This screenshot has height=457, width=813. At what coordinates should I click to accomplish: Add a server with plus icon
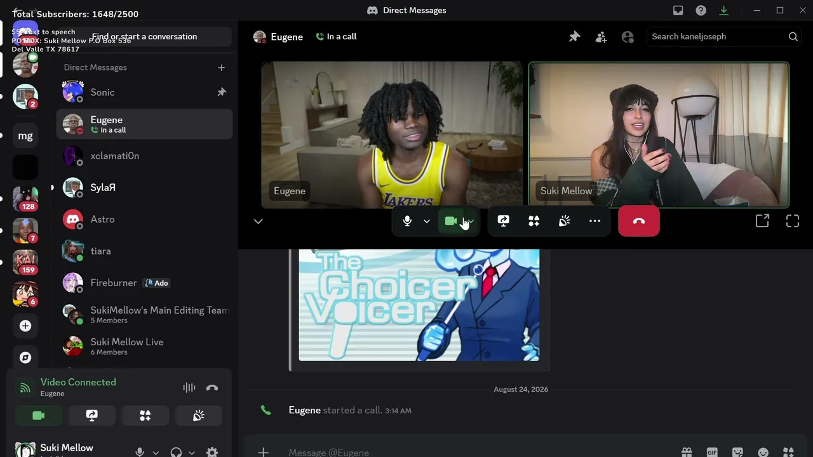point(25,326)
